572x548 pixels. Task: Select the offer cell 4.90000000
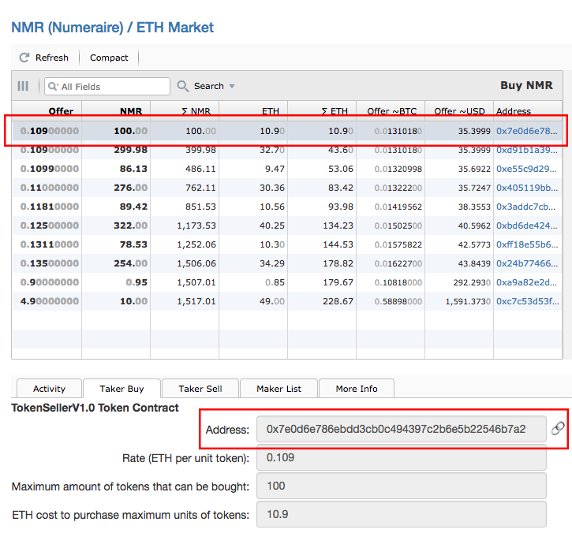50,301
